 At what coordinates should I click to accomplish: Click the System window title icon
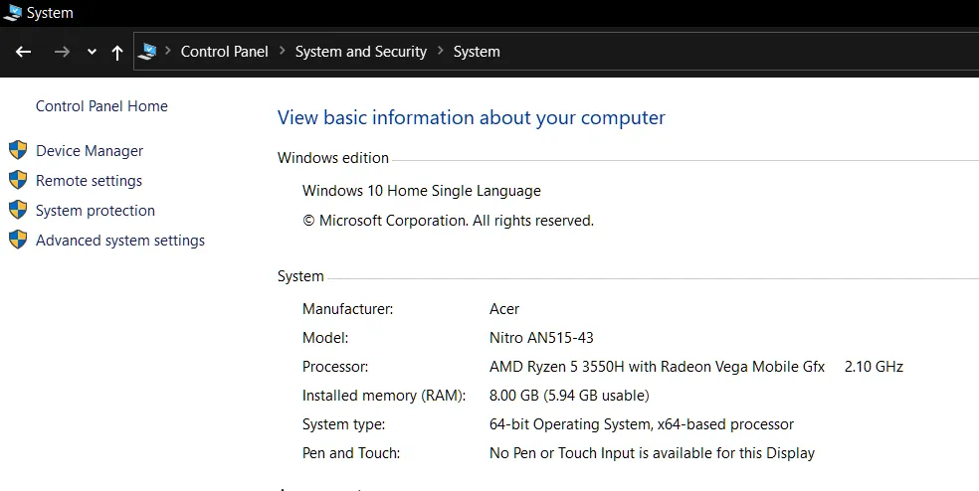pos(13,13)
